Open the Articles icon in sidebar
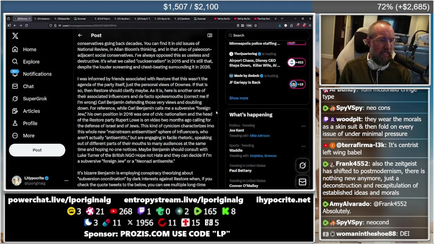 15,111
